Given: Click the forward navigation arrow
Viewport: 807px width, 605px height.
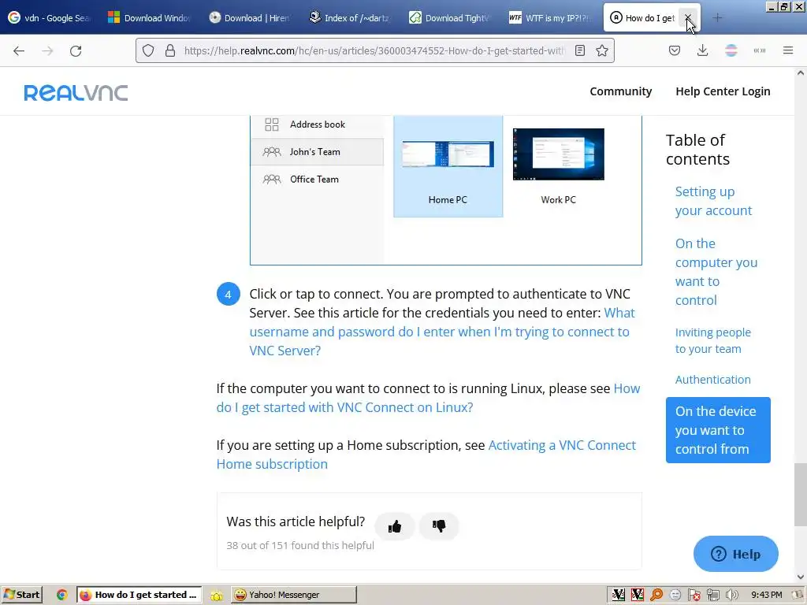Looking at the screenshot, I should 47,50.
